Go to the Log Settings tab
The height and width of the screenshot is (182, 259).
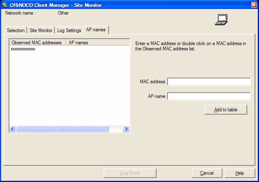[69, 30]
